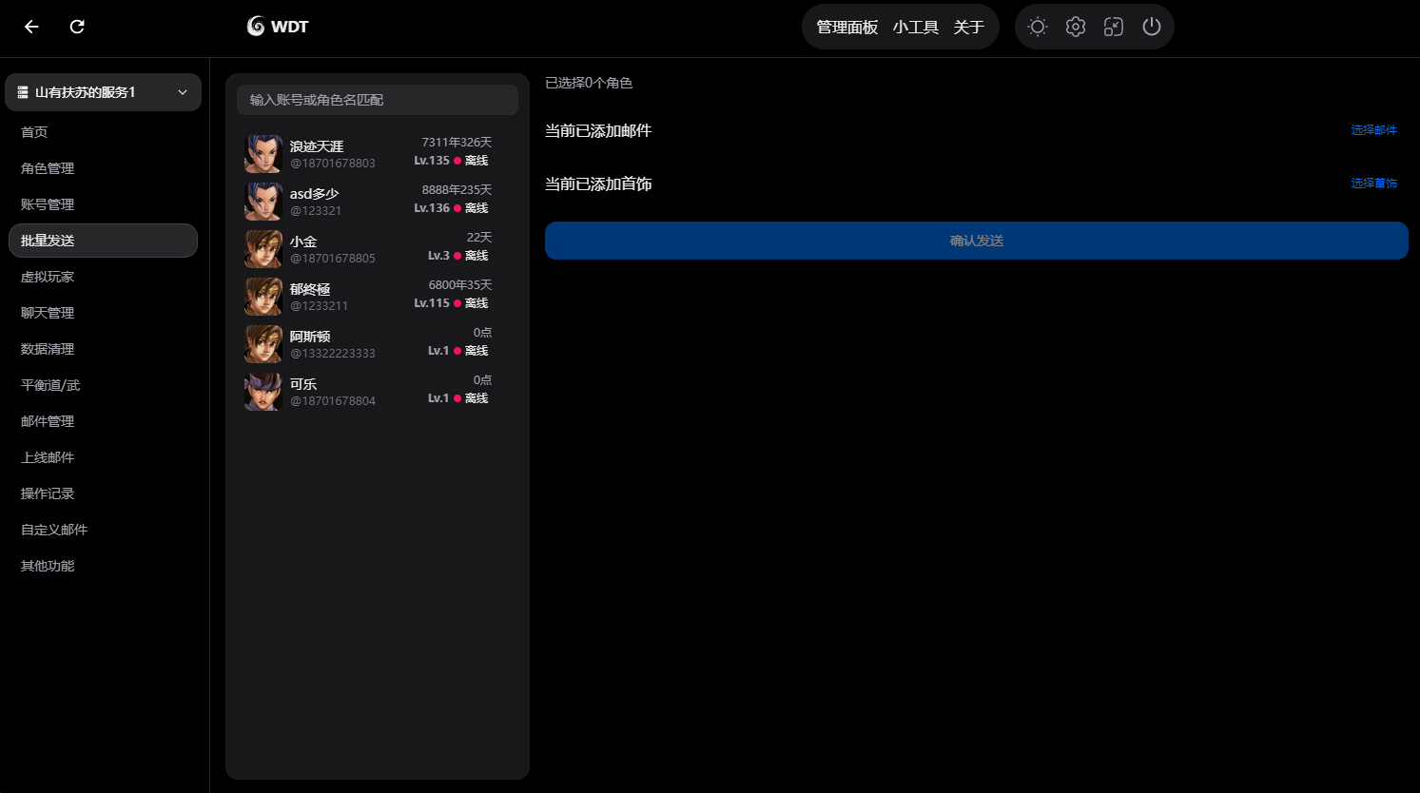Screen dimensions: 1420x793
Task: Open the 选择首饰 picker
Action: tap(1374, 183)
